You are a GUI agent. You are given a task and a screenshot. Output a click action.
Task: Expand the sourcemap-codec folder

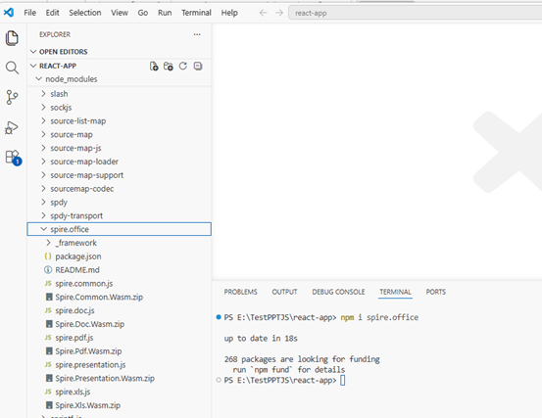[120, 189]
